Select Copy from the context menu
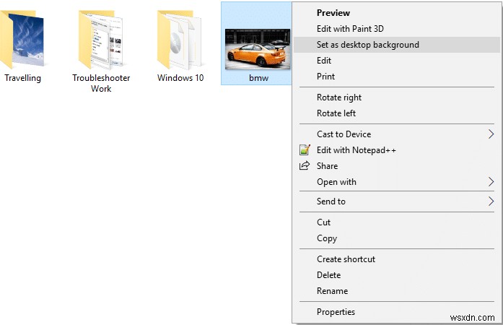The height and width of the screenshot is (325, 503). (397, 238)
